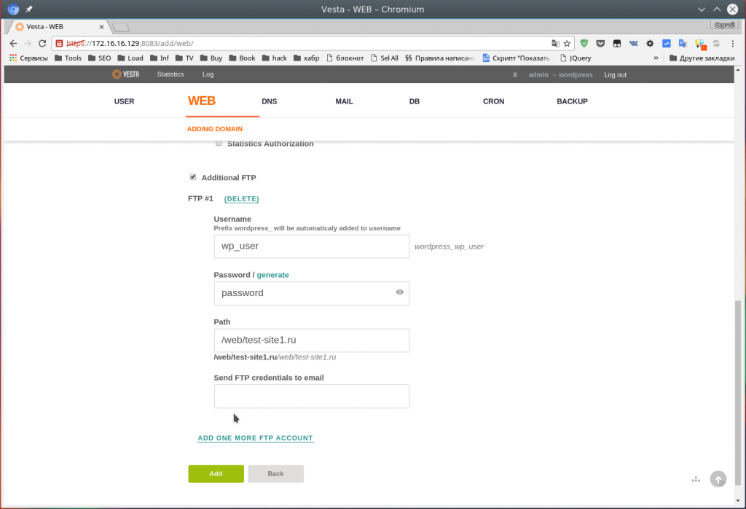Expand the hidden bookmarks overflow chevron
The image size is (746, 509).
(656, 58)
